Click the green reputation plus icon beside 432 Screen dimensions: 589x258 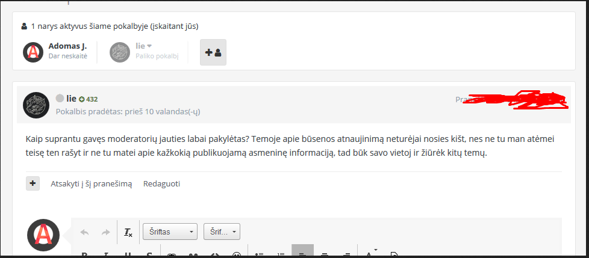click(x=81, y=99)
